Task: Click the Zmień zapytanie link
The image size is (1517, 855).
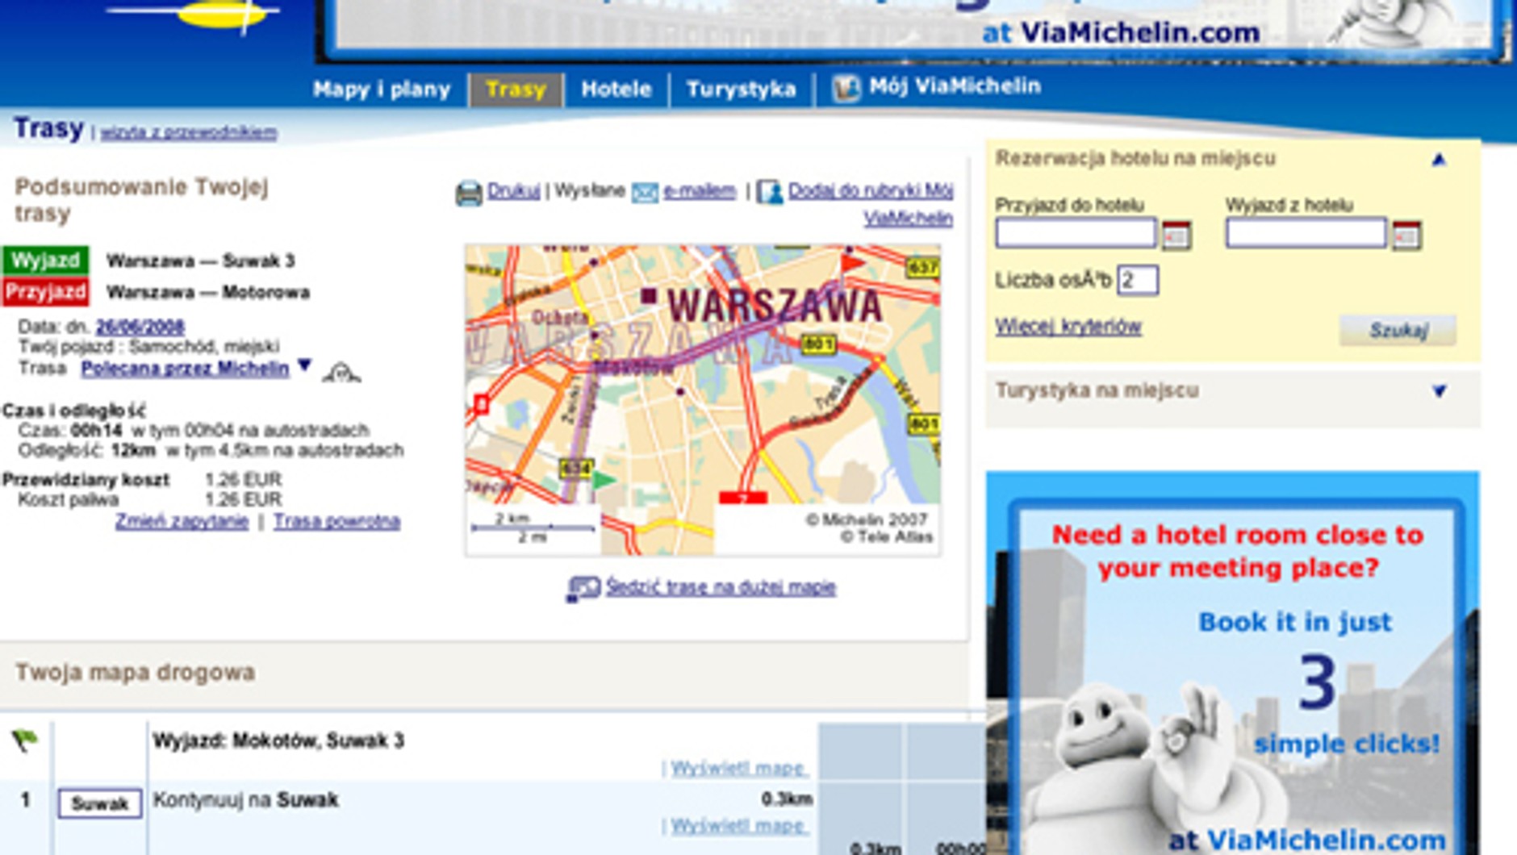Action: [x=182, y=521]
